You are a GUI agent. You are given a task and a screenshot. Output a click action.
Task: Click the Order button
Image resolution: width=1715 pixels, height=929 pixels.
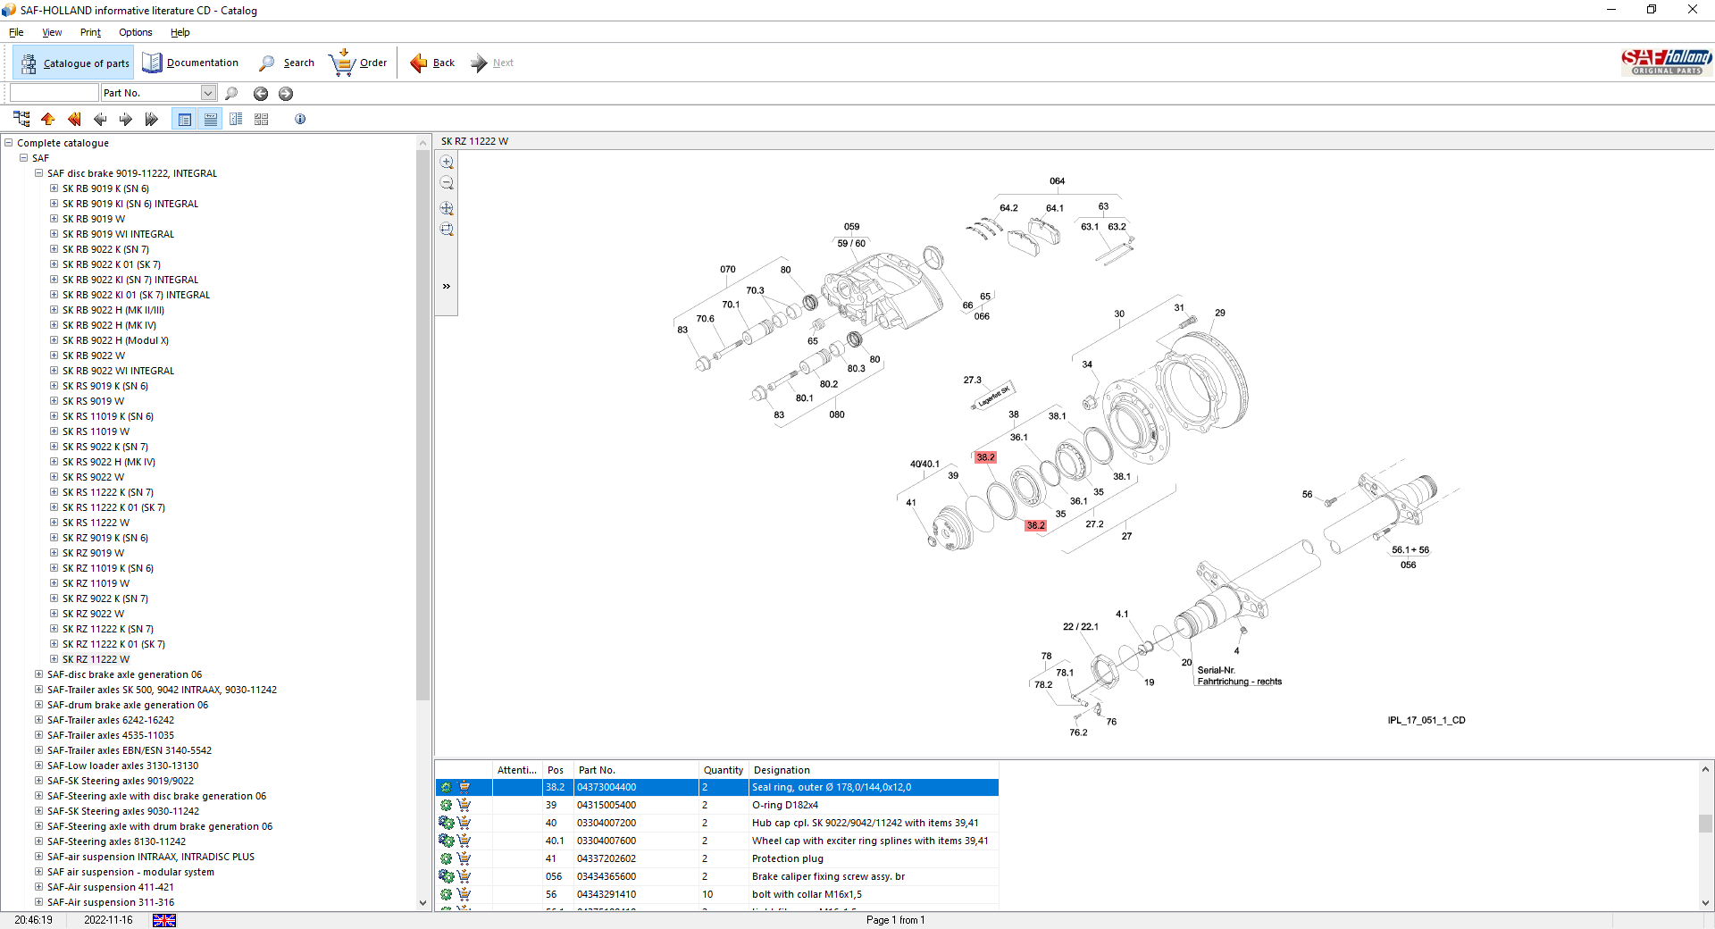358,63
